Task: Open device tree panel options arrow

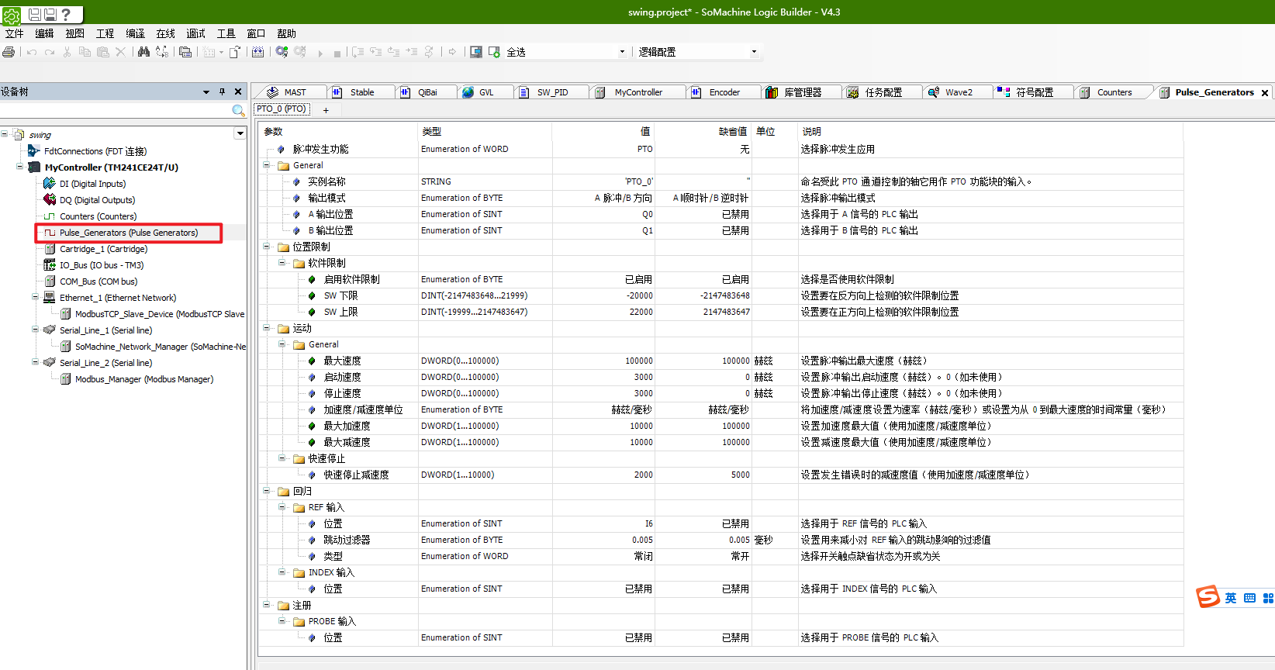Action: click(206, 92)
